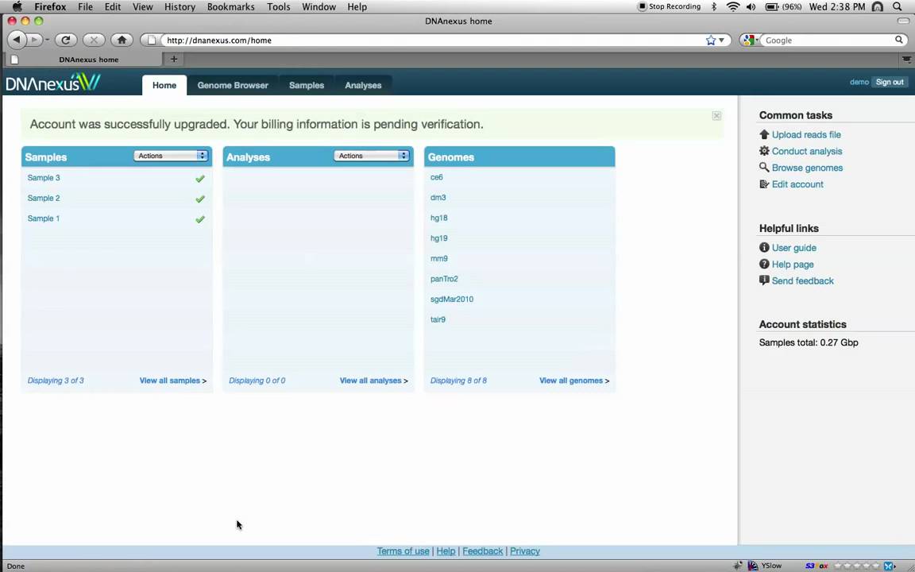915x572 pixels.
Task: Dismiss the account upgraded notification
Action: [x=716, y=115]
